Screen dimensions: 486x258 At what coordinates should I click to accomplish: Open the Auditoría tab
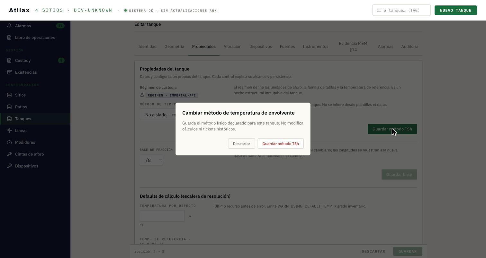[410, 46]
